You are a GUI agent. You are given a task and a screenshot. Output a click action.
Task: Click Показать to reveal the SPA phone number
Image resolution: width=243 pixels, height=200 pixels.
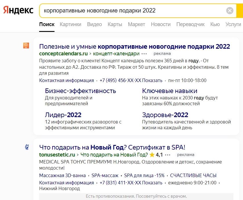153,183
